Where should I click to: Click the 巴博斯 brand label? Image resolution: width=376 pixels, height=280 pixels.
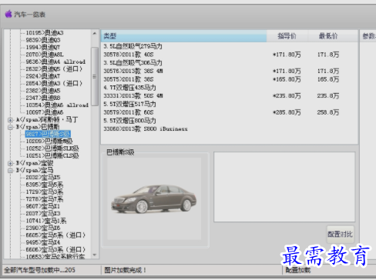point(38,127)
